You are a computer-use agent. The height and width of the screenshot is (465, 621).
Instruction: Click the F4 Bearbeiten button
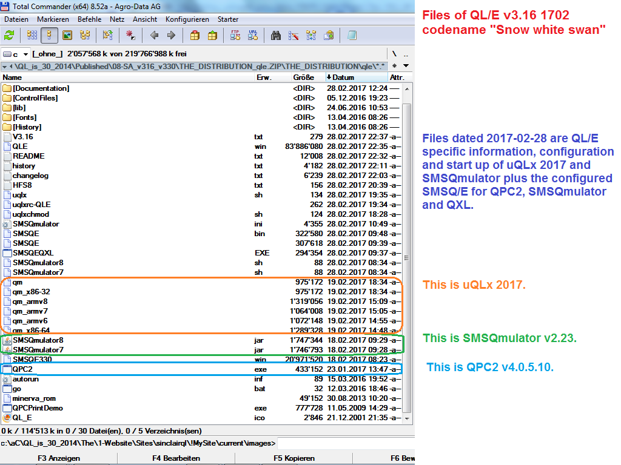pos(176,458)
